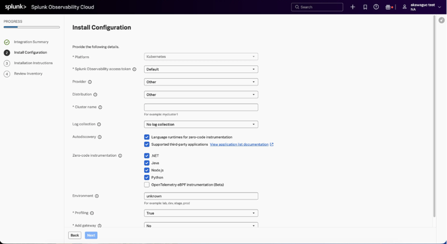
Task: Click info icon beside Profiling
Action: point(92,213)
